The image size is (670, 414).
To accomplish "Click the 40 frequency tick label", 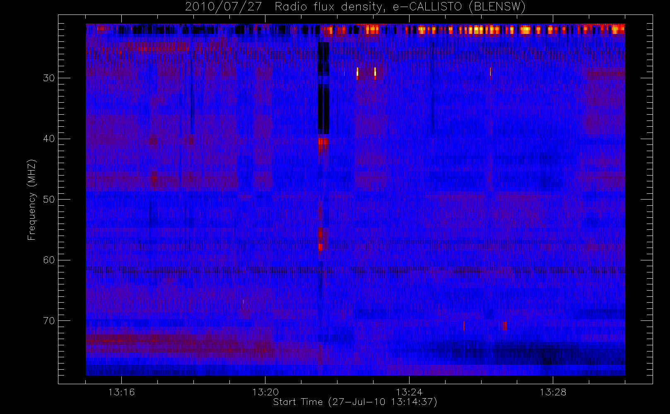I will [49, 139].
